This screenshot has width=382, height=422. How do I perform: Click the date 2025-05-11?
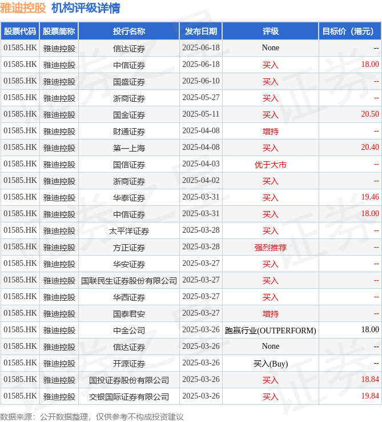pyautogui.click(x=201, y=114)
